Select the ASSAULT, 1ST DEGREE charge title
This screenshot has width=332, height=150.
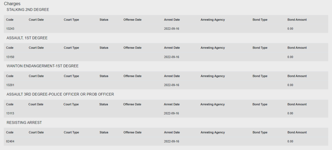pos(27,38)
